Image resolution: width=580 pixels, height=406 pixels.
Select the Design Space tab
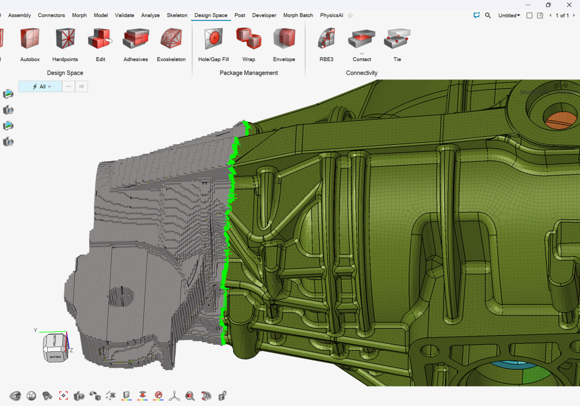[x=211, y=15]
